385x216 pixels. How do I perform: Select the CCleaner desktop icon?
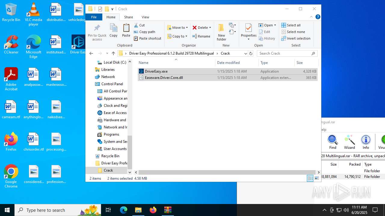(11, 45)
